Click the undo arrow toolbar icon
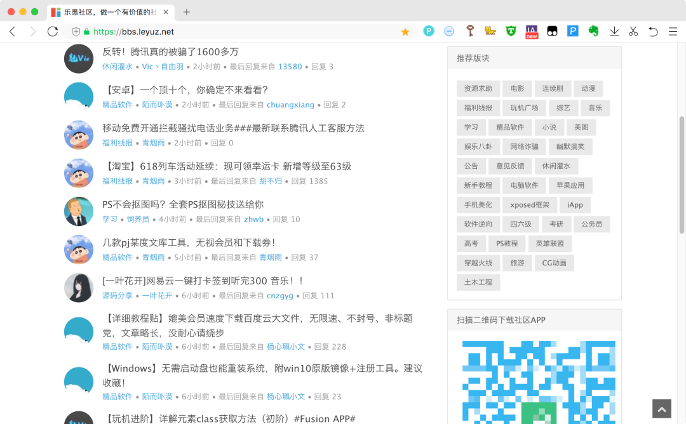The height and width of the screenshot is (424, 686). tap(653, 31)
